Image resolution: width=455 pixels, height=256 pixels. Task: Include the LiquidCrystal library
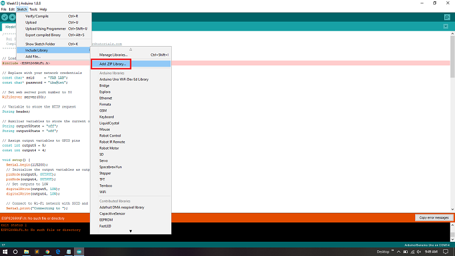[x=131, y=123]
